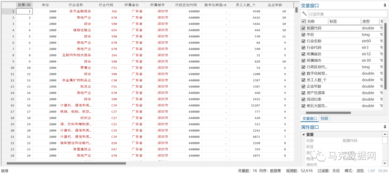Screen dimensions: 389x173
Task: Select the 员工人数_个 data column header
Action: click(x=245, y=5)
